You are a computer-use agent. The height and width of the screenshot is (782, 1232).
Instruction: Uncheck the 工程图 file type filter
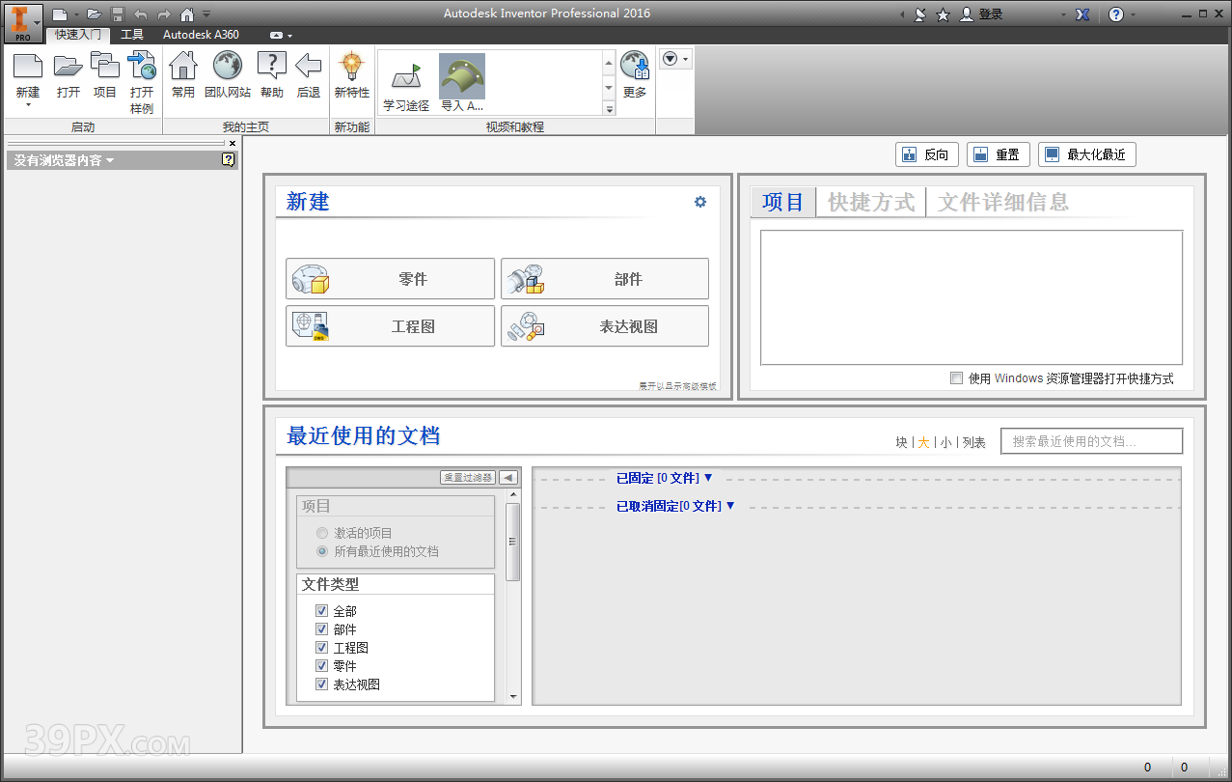tap(321, 647)
